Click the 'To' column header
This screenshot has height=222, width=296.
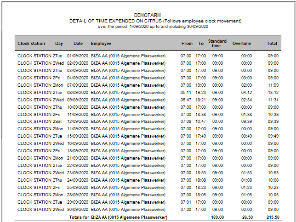pyautogui.click(x=201, y=44)
